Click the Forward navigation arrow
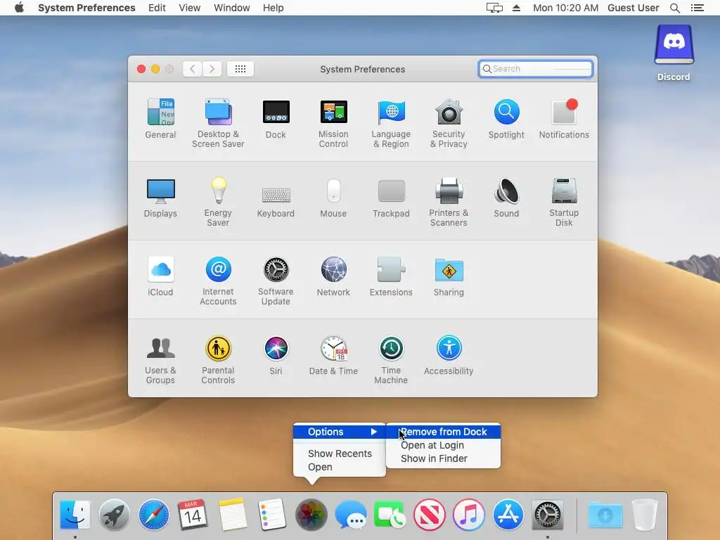This screenshot has width=720, height=540. point(212,69)
